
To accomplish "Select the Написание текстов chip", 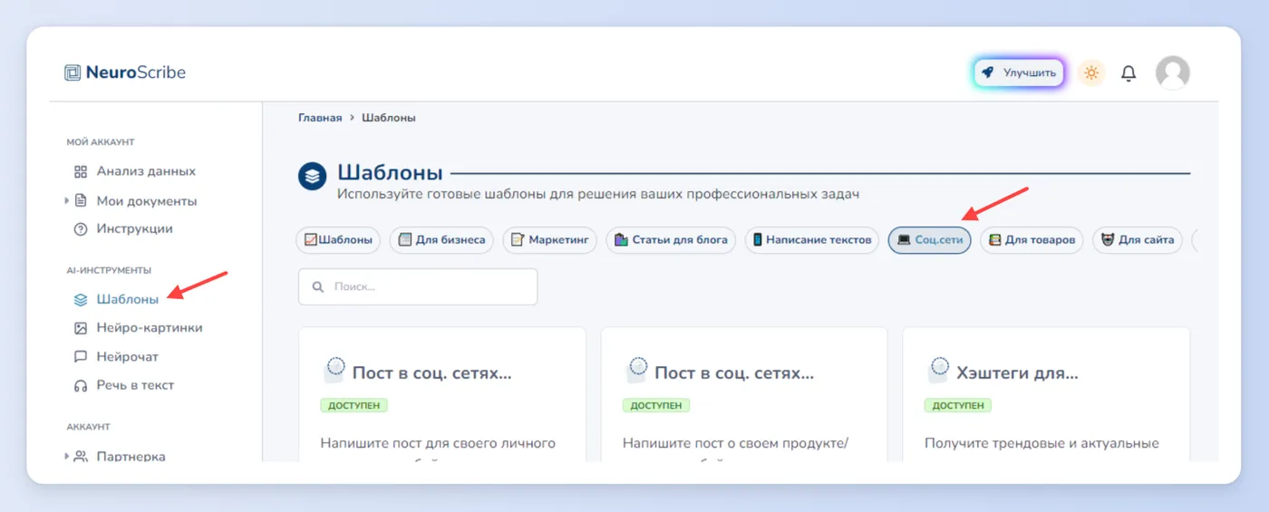I will [x=812, y=240].
